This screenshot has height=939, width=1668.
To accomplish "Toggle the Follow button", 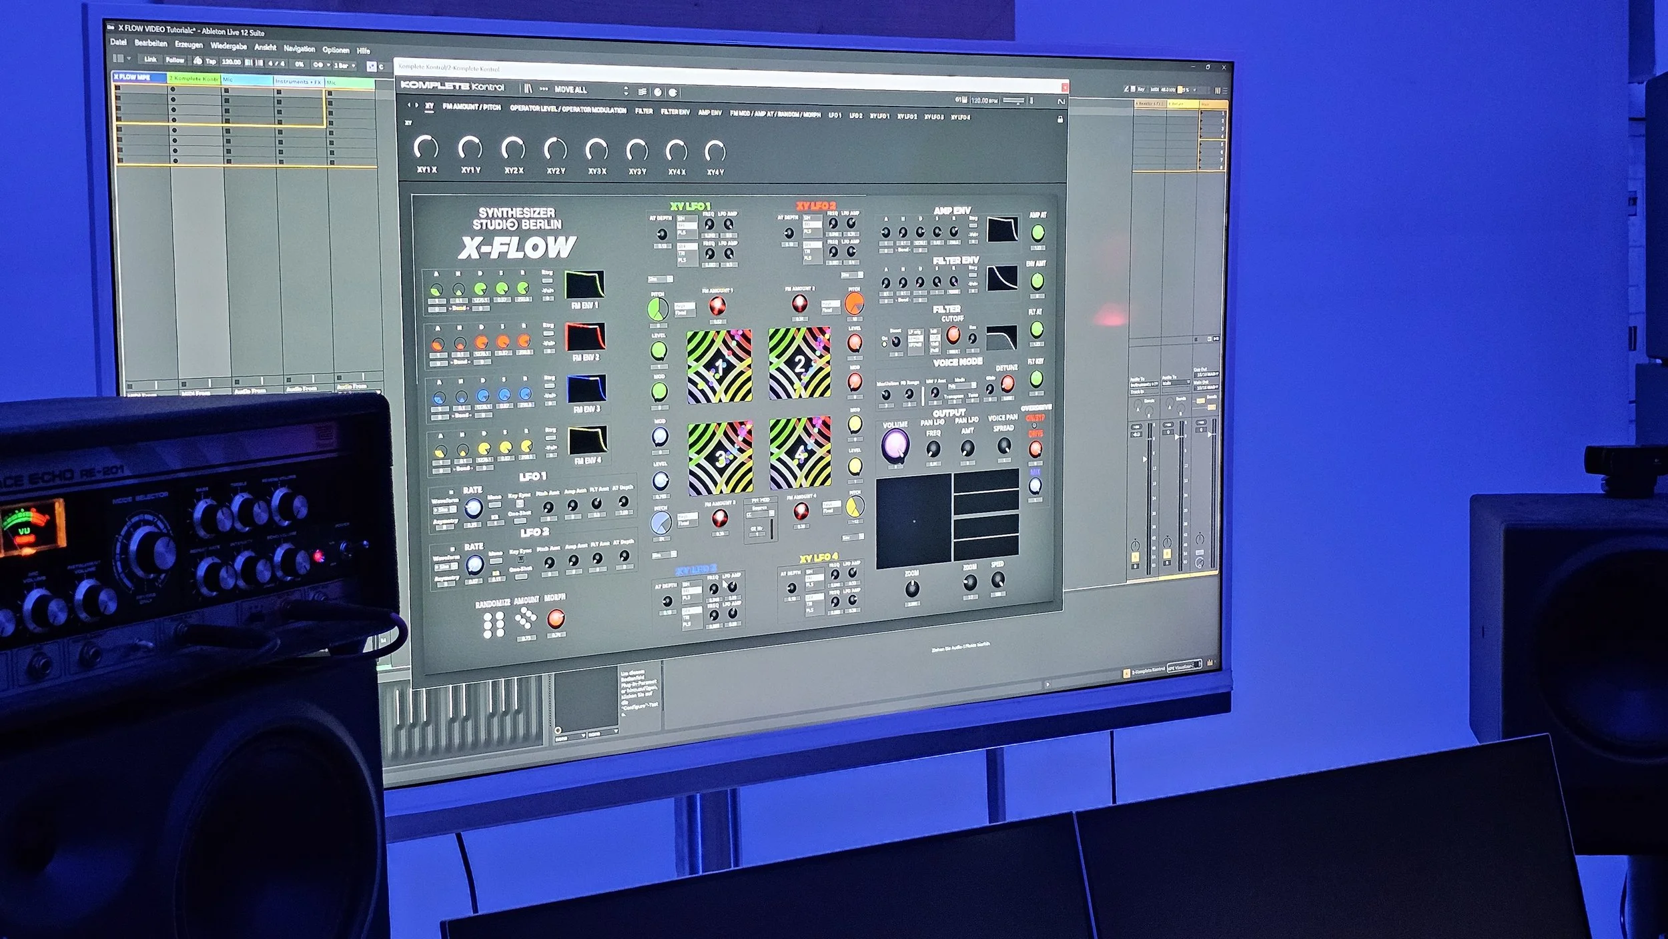I will [x=175, y=60].
